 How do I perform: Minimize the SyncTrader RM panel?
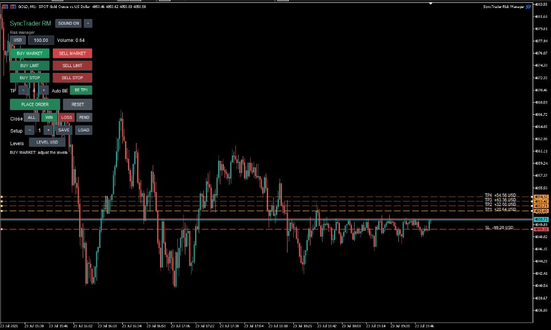[x=88, y=23]
